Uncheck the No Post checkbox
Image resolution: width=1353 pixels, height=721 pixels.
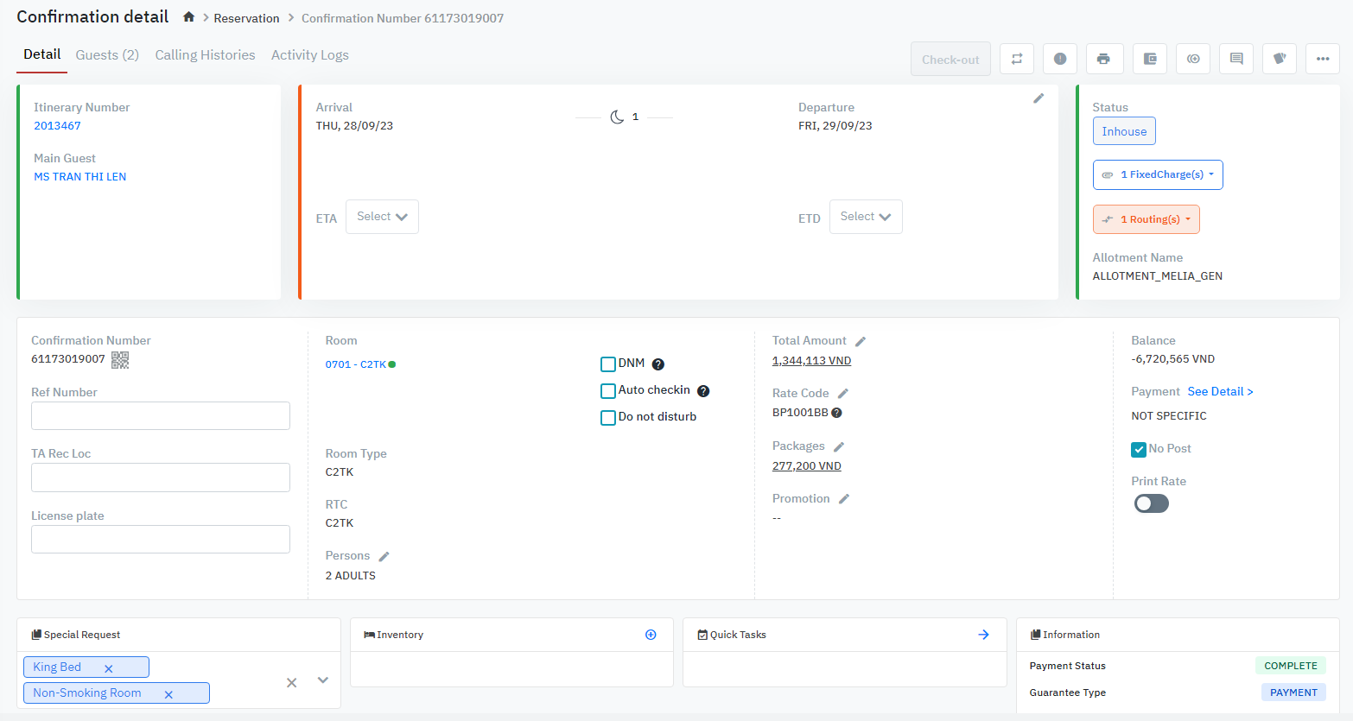1139,449
